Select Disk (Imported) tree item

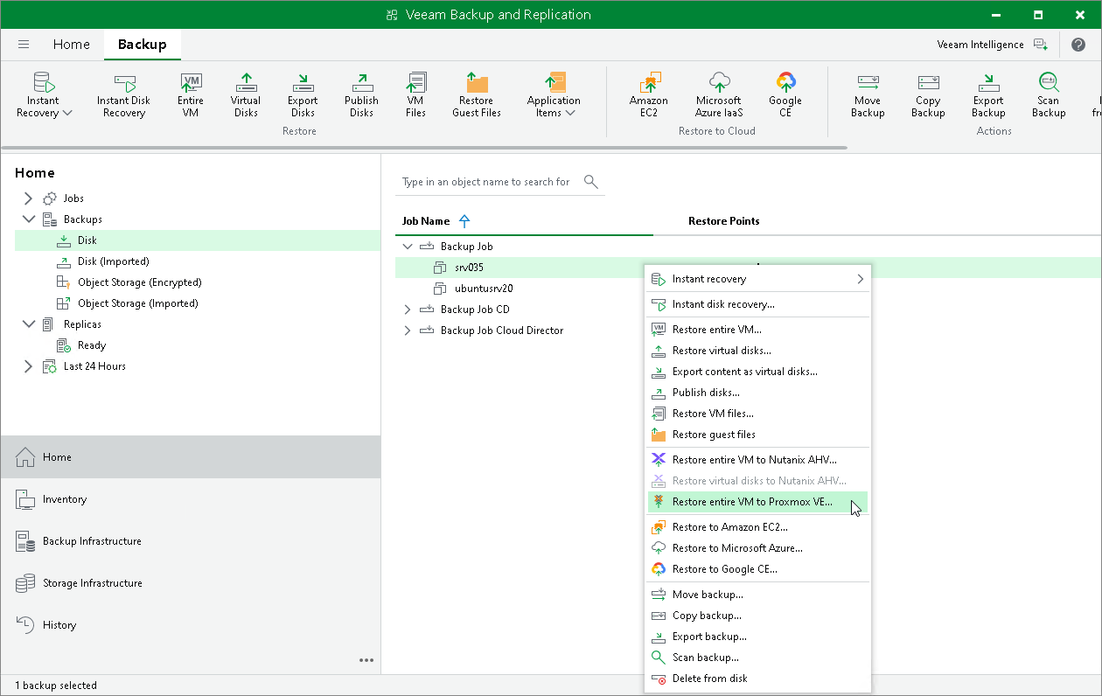(x=113, y=261)
